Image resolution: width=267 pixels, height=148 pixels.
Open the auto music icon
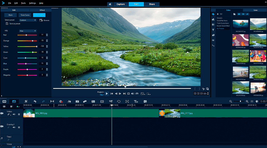click(x=77, y=102)
